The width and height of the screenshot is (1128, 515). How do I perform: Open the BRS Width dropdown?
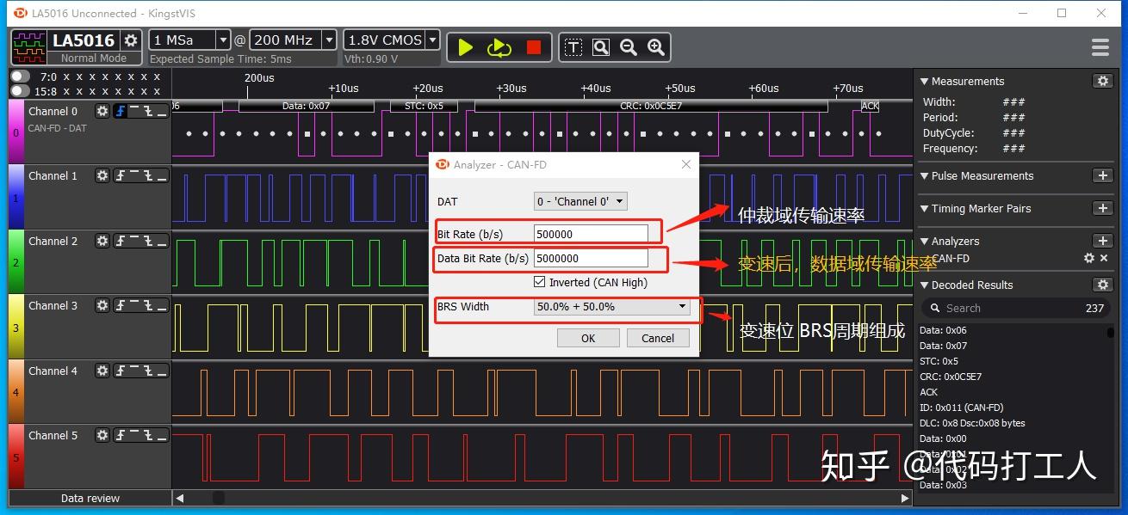click(612, 306)
